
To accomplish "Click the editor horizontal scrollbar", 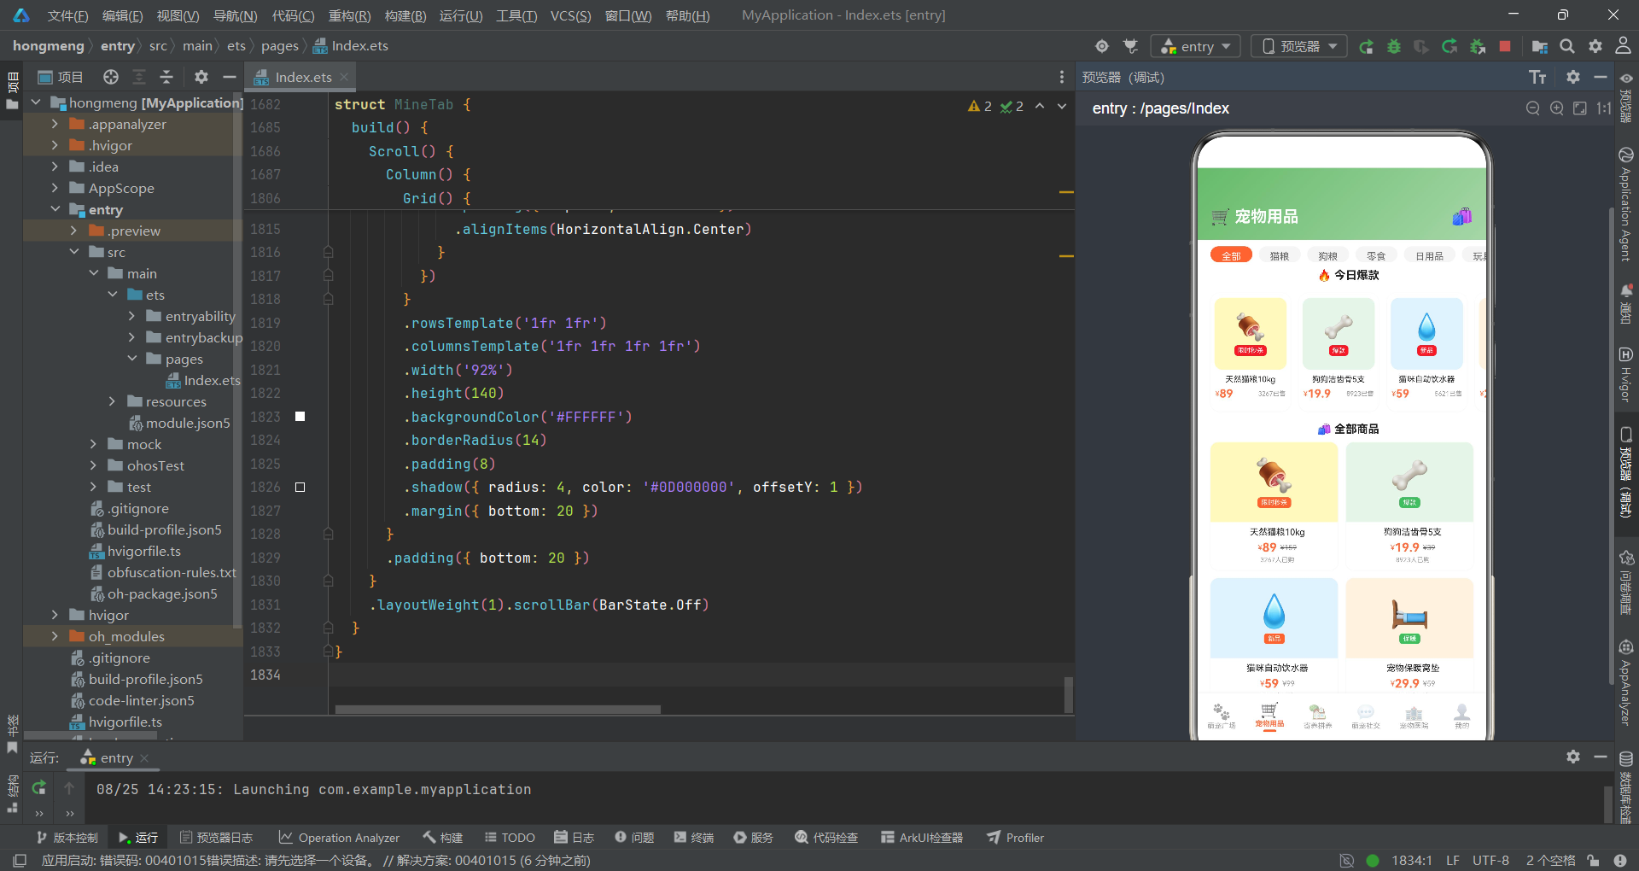I will coord(498,709).
